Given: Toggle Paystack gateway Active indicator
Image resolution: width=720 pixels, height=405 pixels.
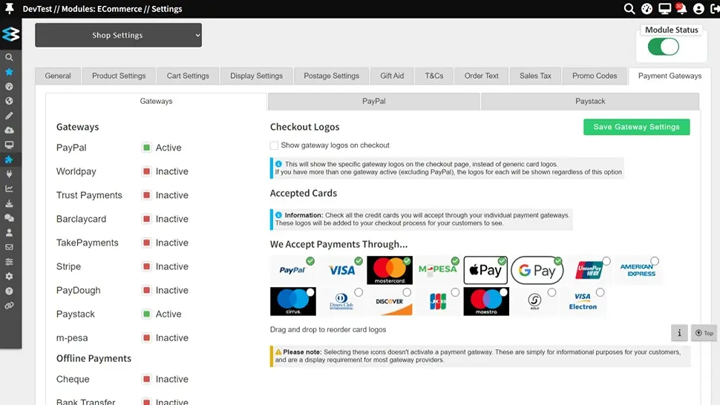Looking at the screenshot, I should [146, 315].
